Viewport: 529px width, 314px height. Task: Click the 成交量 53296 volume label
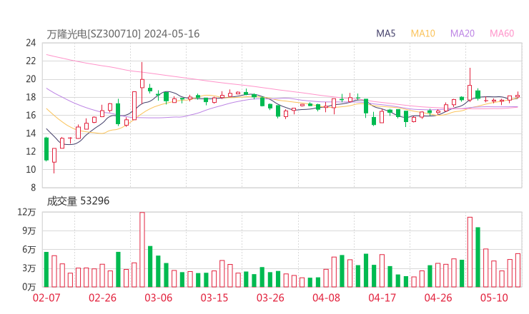(78, 201)
